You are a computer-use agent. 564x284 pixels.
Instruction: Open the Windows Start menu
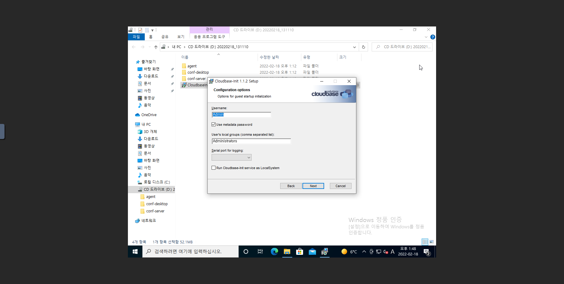point(135,252)
